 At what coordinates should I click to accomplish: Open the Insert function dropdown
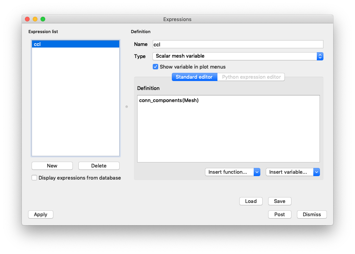pos(233,172)
